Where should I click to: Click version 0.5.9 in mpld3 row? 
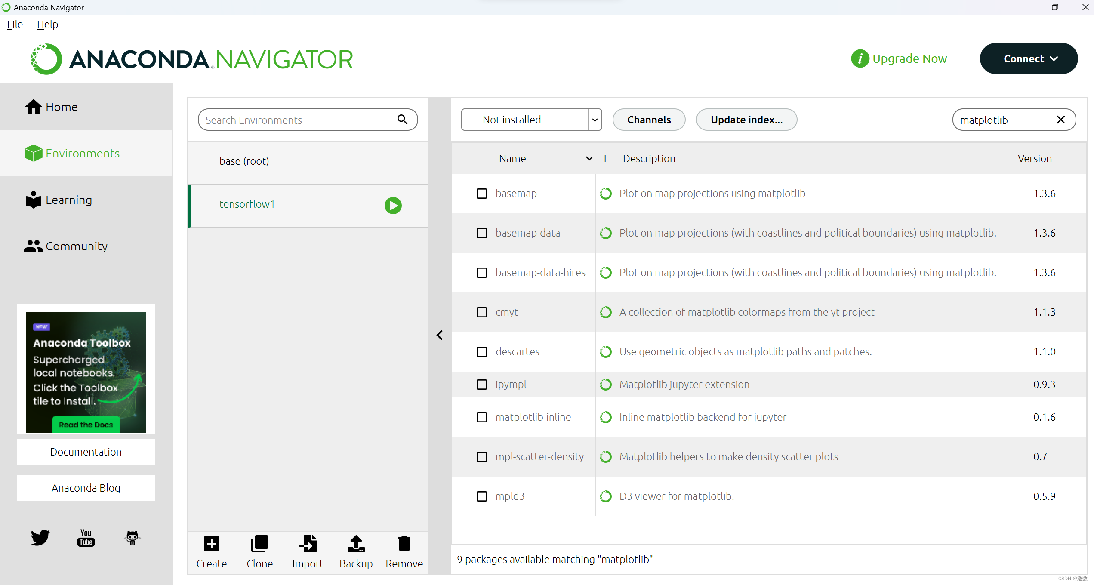pos(1044,496)
